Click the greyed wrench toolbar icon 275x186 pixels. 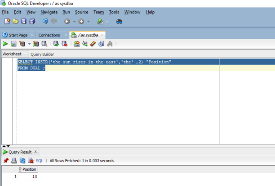(x=110, y=44)
